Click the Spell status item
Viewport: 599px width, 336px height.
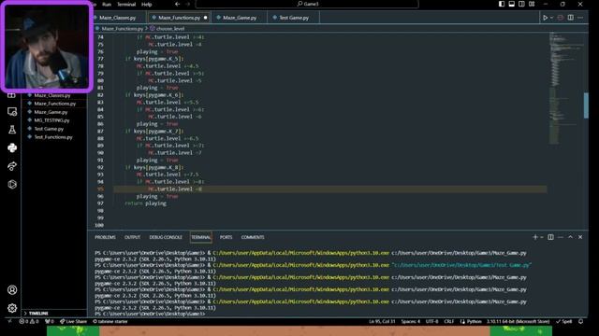[563, 321]
